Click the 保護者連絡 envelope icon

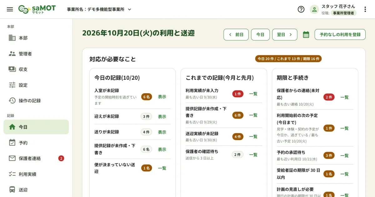pyautogui.click(x=12, y=158)
